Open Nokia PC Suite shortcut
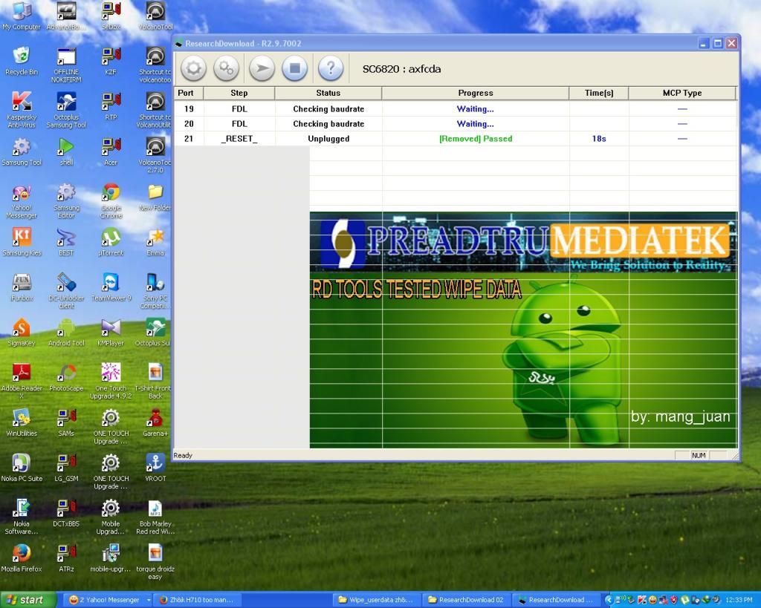The width and height of the screenshot is (761, 608). pos(22,468)
